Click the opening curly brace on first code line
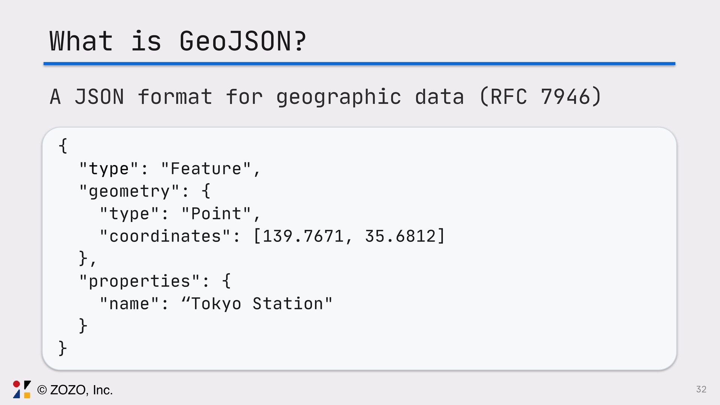Viewport: 720px width, 405px height. (63, 145)
